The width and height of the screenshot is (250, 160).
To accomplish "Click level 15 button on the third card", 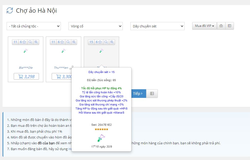I will 91,42.
